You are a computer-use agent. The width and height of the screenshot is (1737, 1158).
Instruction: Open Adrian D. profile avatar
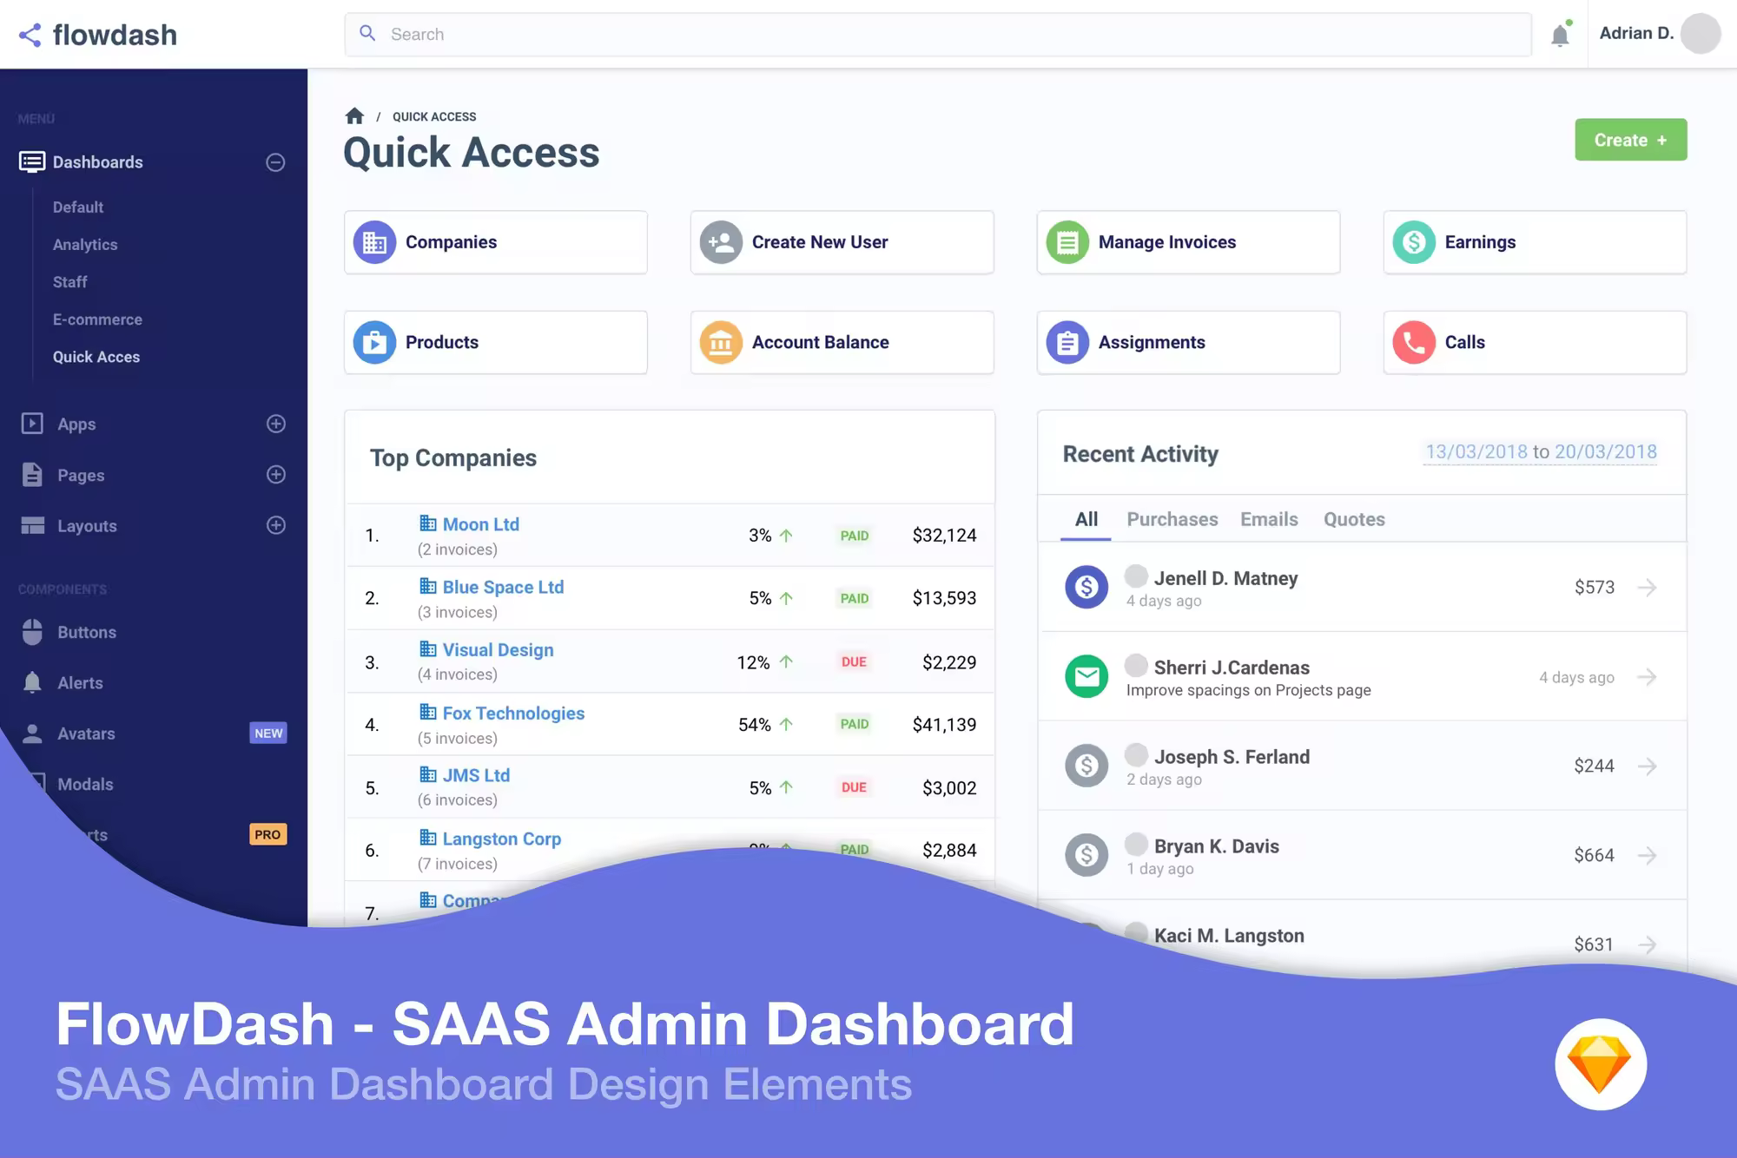pyautogui.click(x=1700, y=34)
